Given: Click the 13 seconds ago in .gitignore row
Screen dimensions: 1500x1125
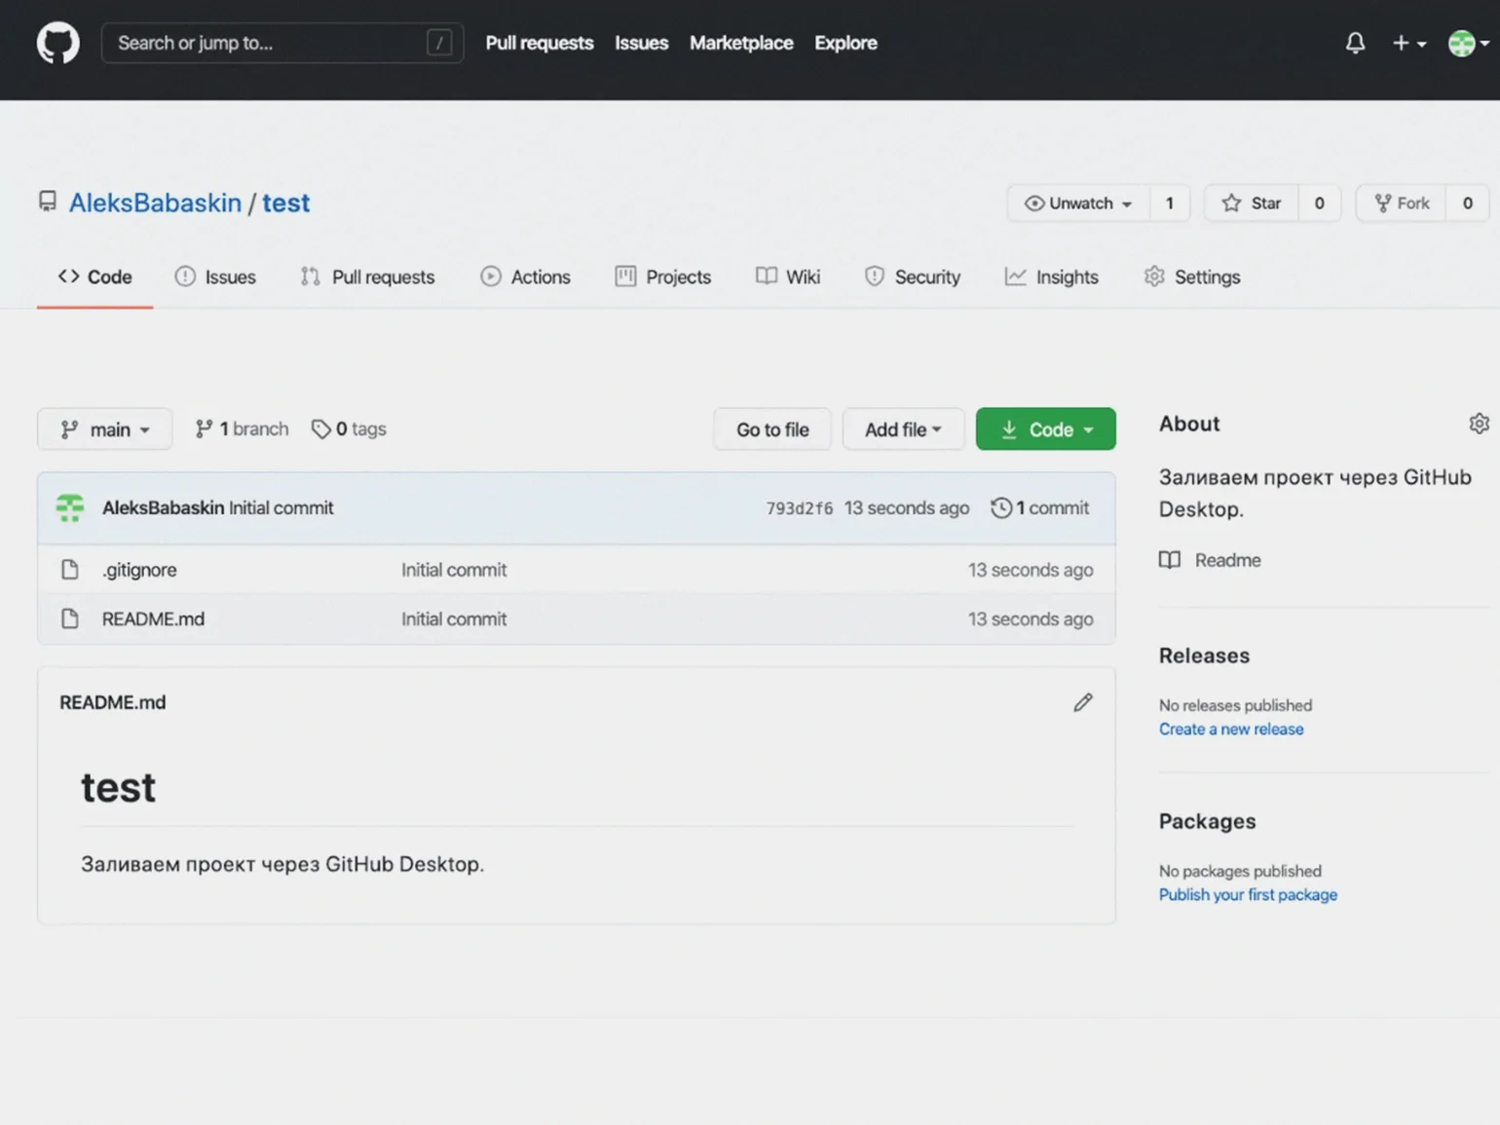Looking at the screenshot, I should (1030, 570).
